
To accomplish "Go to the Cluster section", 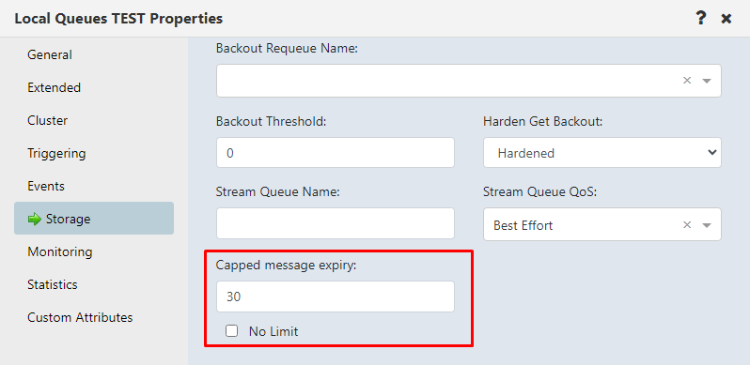I will click(x=47, y=120).
